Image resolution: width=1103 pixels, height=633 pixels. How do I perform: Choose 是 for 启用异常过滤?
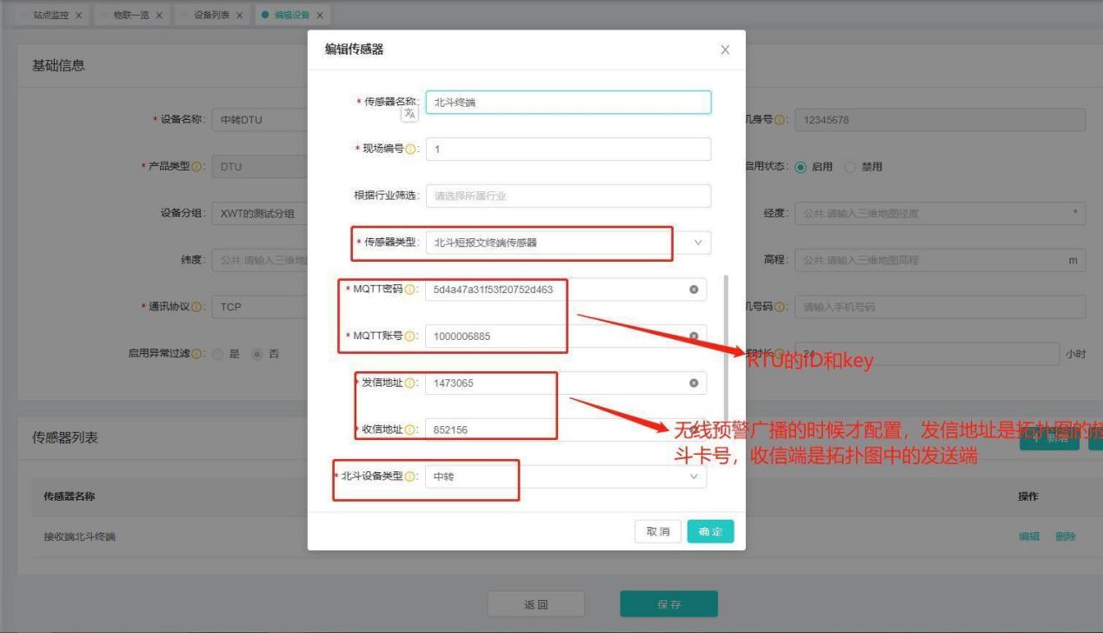coord(217,354)
